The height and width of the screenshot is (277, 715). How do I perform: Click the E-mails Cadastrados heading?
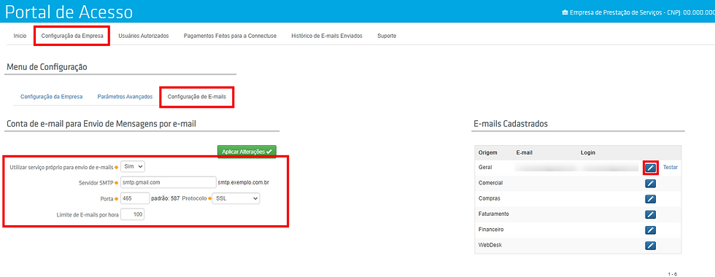511,123
